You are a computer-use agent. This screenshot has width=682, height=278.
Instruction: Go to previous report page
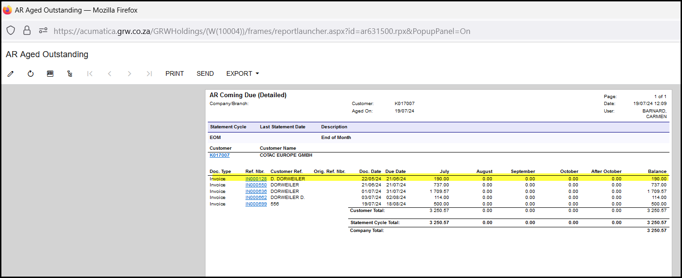tap(110, 73)
